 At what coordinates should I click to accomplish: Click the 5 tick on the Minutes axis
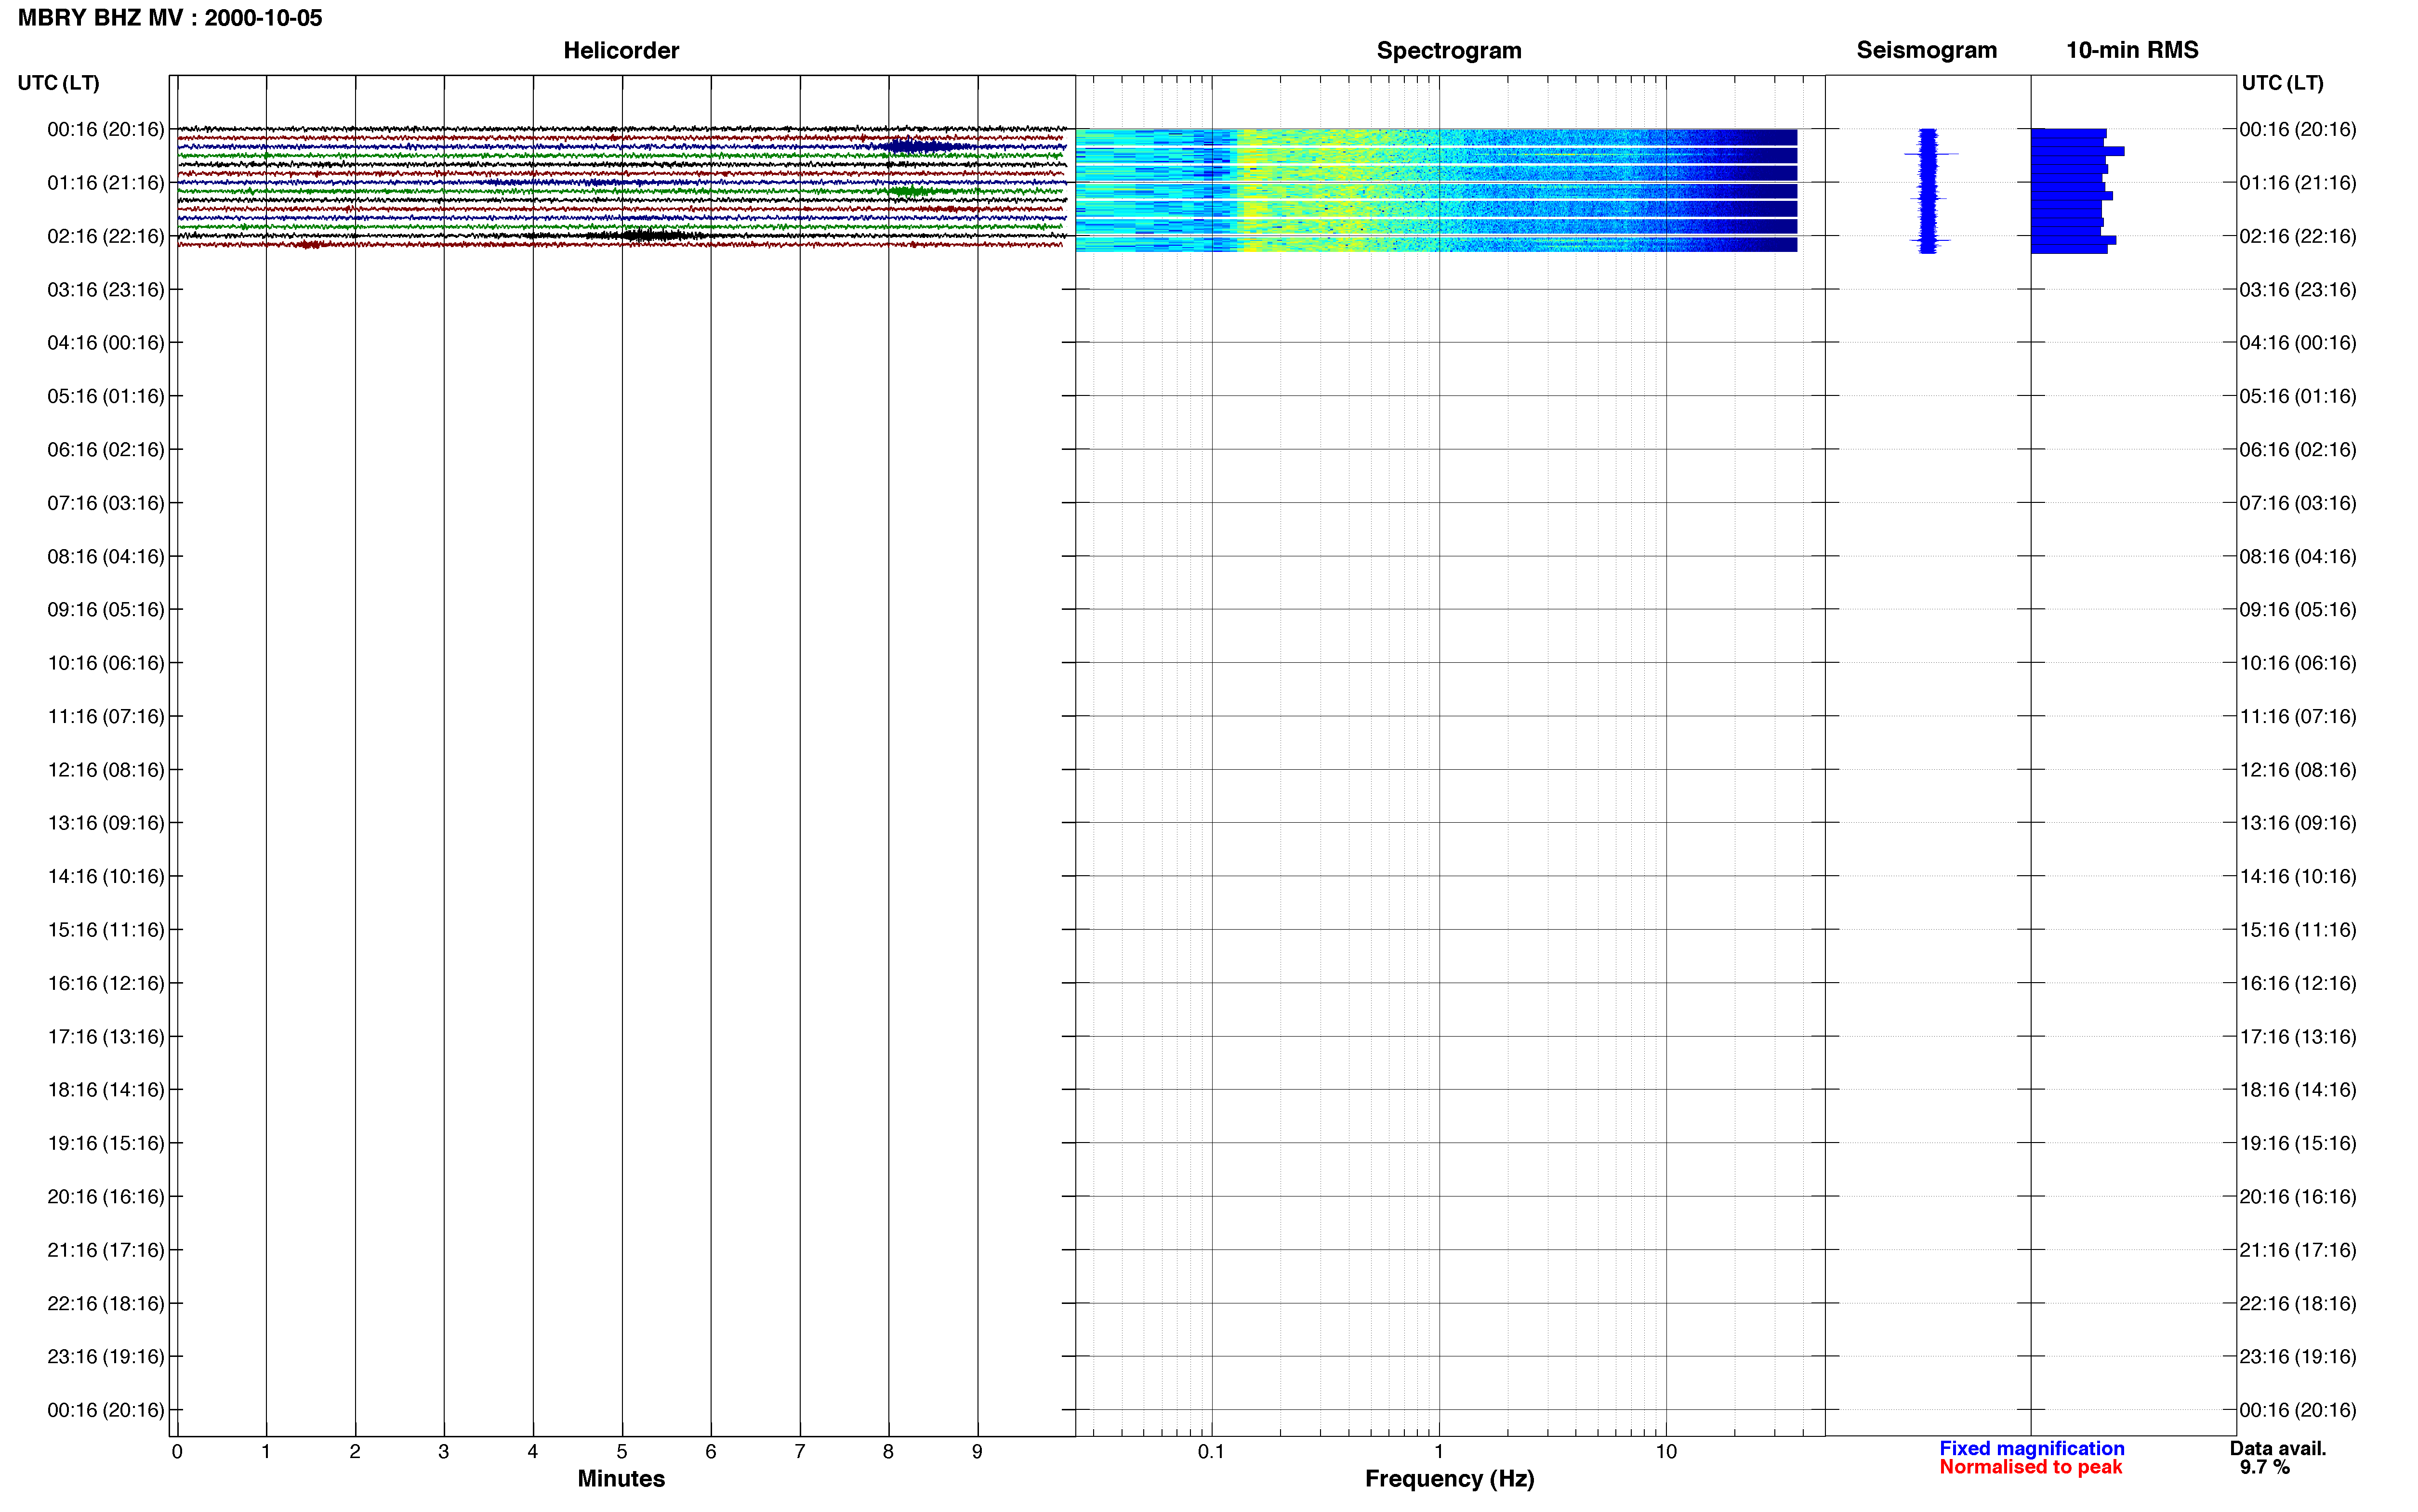coord(622,1452)
